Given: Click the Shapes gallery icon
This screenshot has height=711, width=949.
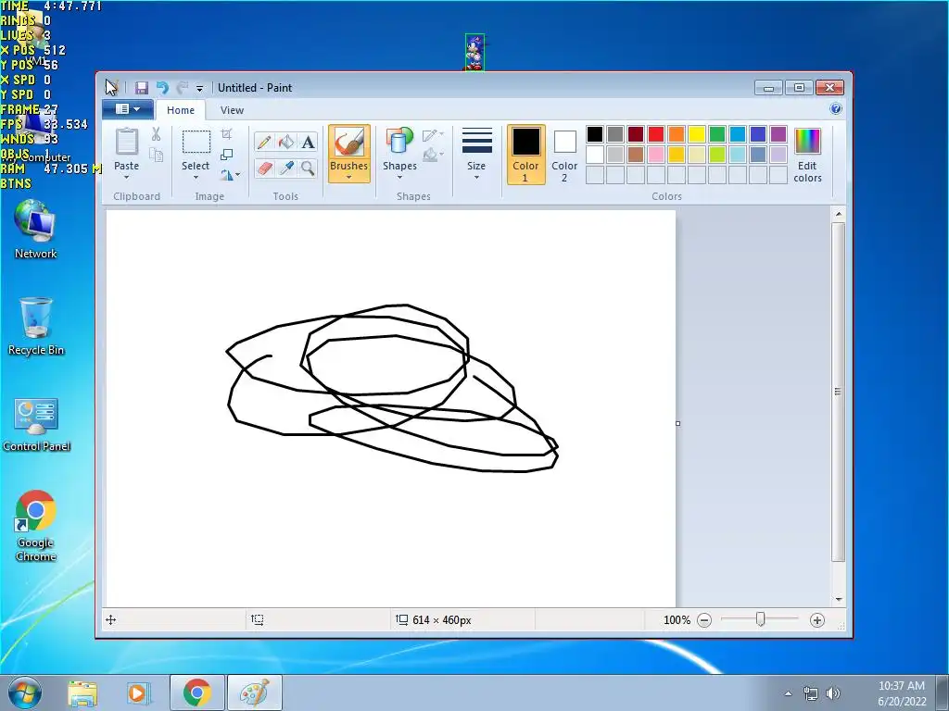Looking at the screenshot, I should (x=399, y=142).
